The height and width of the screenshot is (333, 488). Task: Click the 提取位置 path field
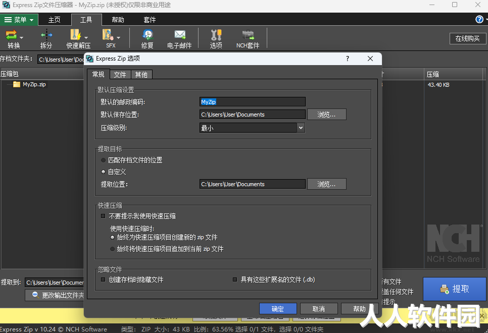click(253, 184)
